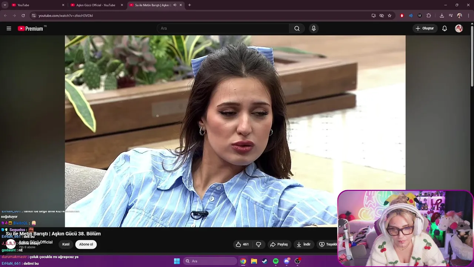Go forward in browser history

point(14,16)
